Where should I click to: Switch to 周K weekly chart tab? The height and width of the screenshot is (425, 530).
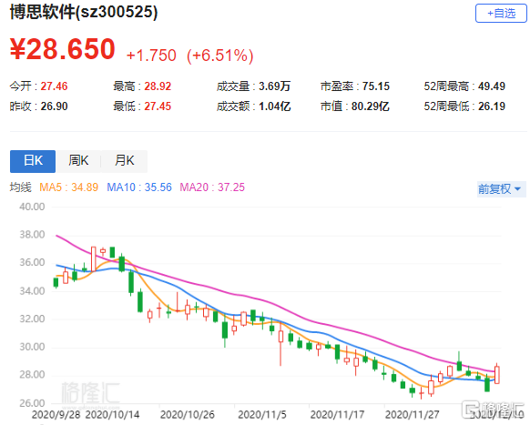78,161
